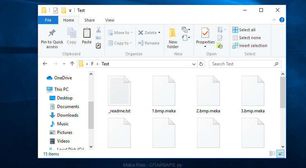Open the recent locations dropdown chevron
This screenshot has height=168, width=306.
tap(64, 64)
